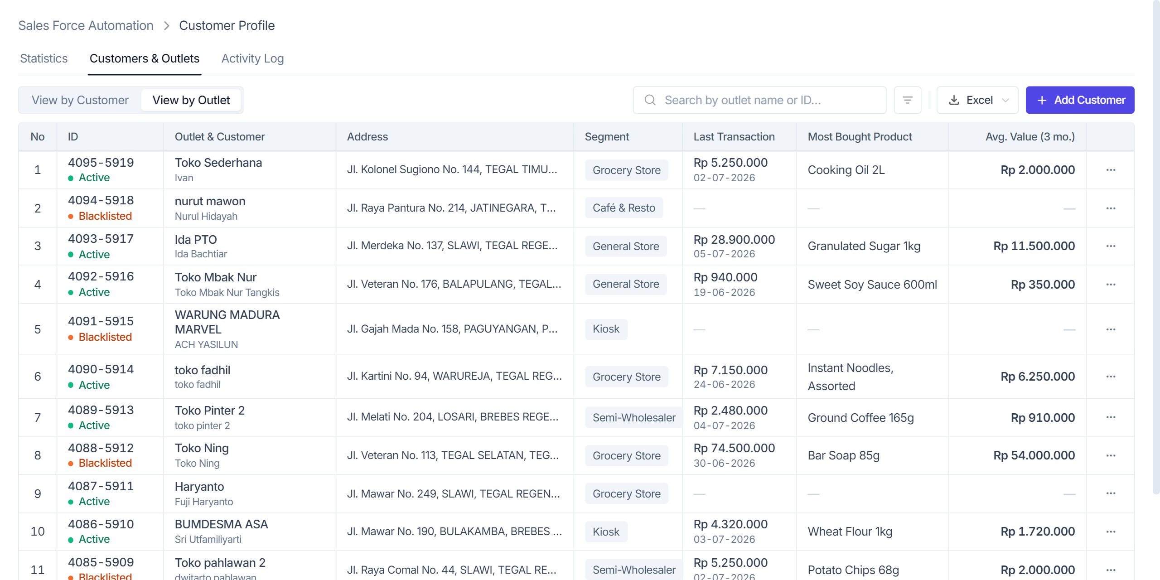Image resolution: width=1160 pixels, height=580 pixels.
Task: Click Sweet Soy Sauce 600ml cell
Action: tap(872, 285)
